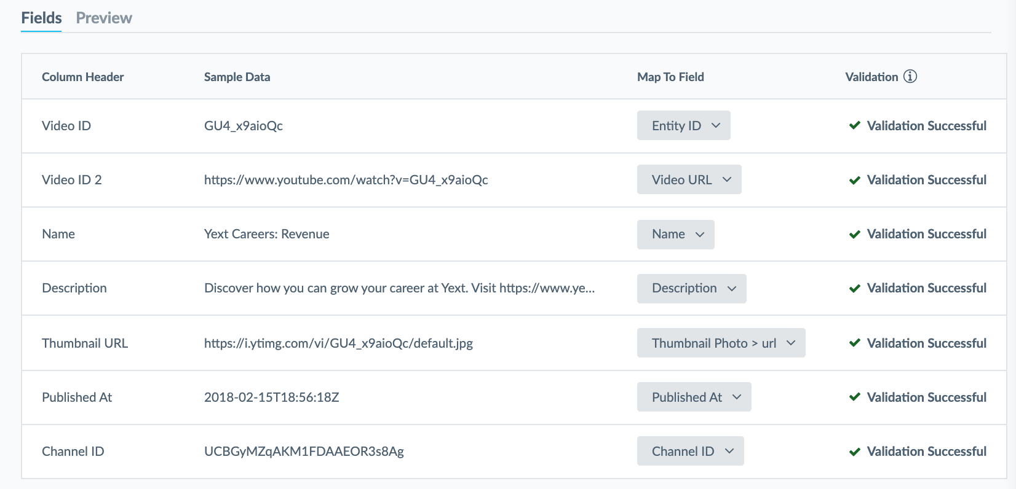Click the checkmark icon for Description validation
The height and width of the screenshot is (489, 1016).
[x=854, y=288]
